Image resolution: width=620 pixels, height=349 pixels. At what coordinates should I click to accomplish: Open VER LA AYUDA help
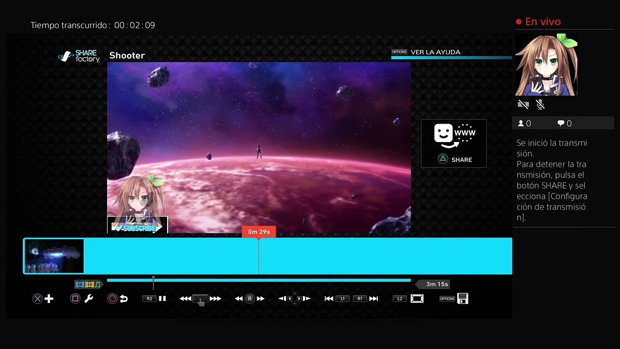tap(435, 52)
